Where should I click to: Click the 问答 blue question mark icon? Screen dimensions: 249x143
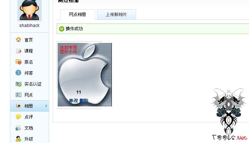pyautogui.click(x=19, y=73)
